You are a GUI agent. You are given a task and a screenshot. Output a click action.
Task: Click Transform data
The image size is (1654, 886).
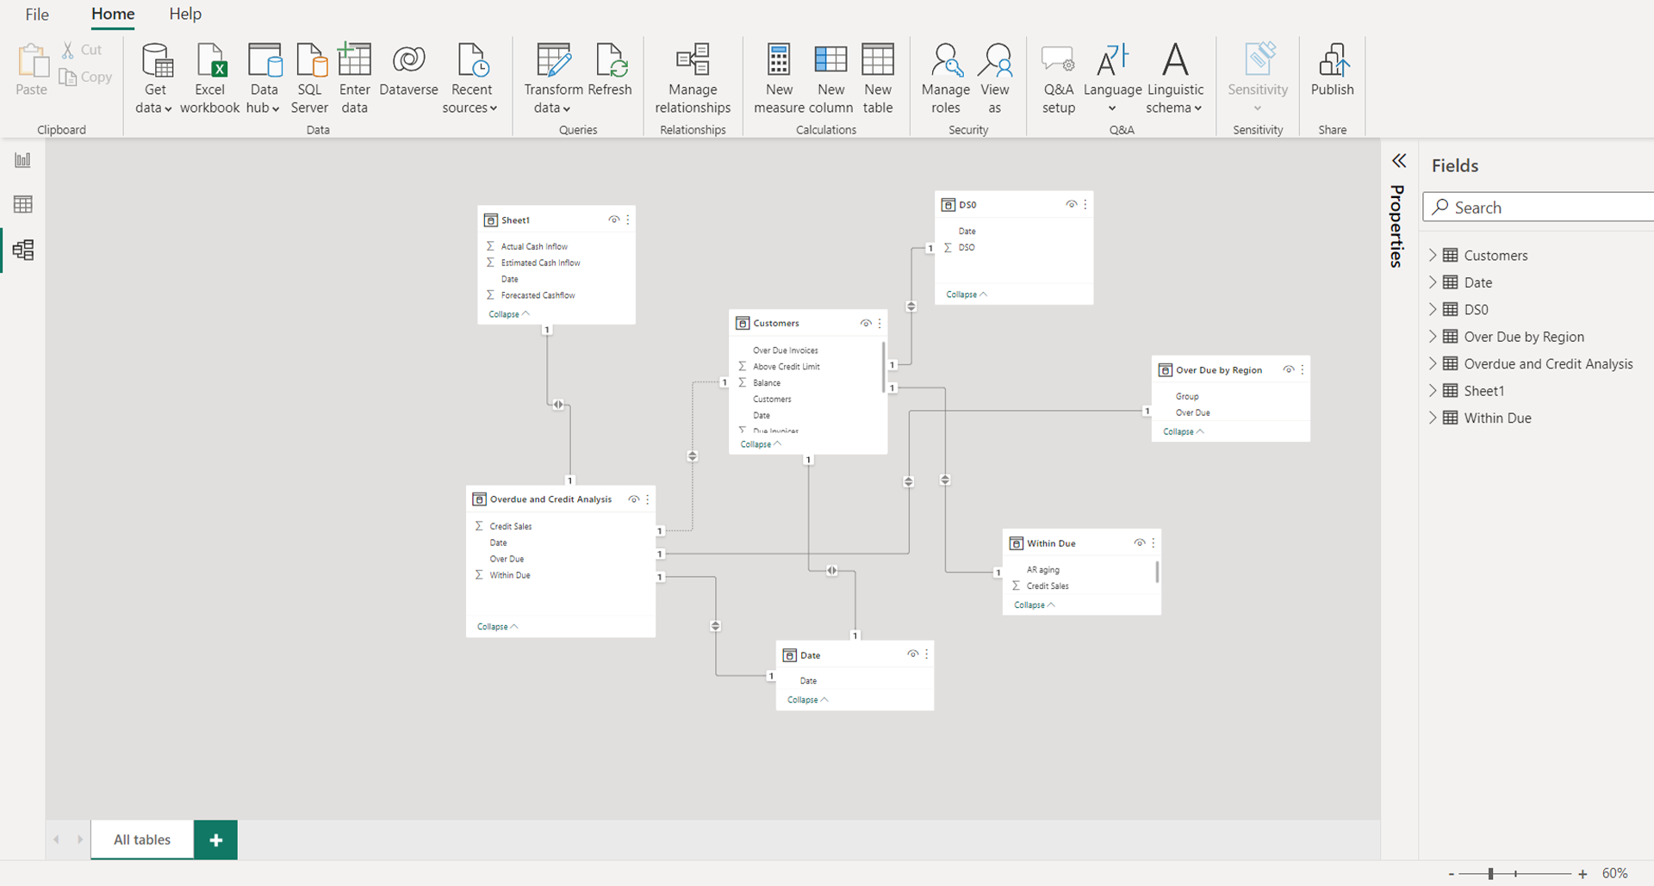coord(553,78)
